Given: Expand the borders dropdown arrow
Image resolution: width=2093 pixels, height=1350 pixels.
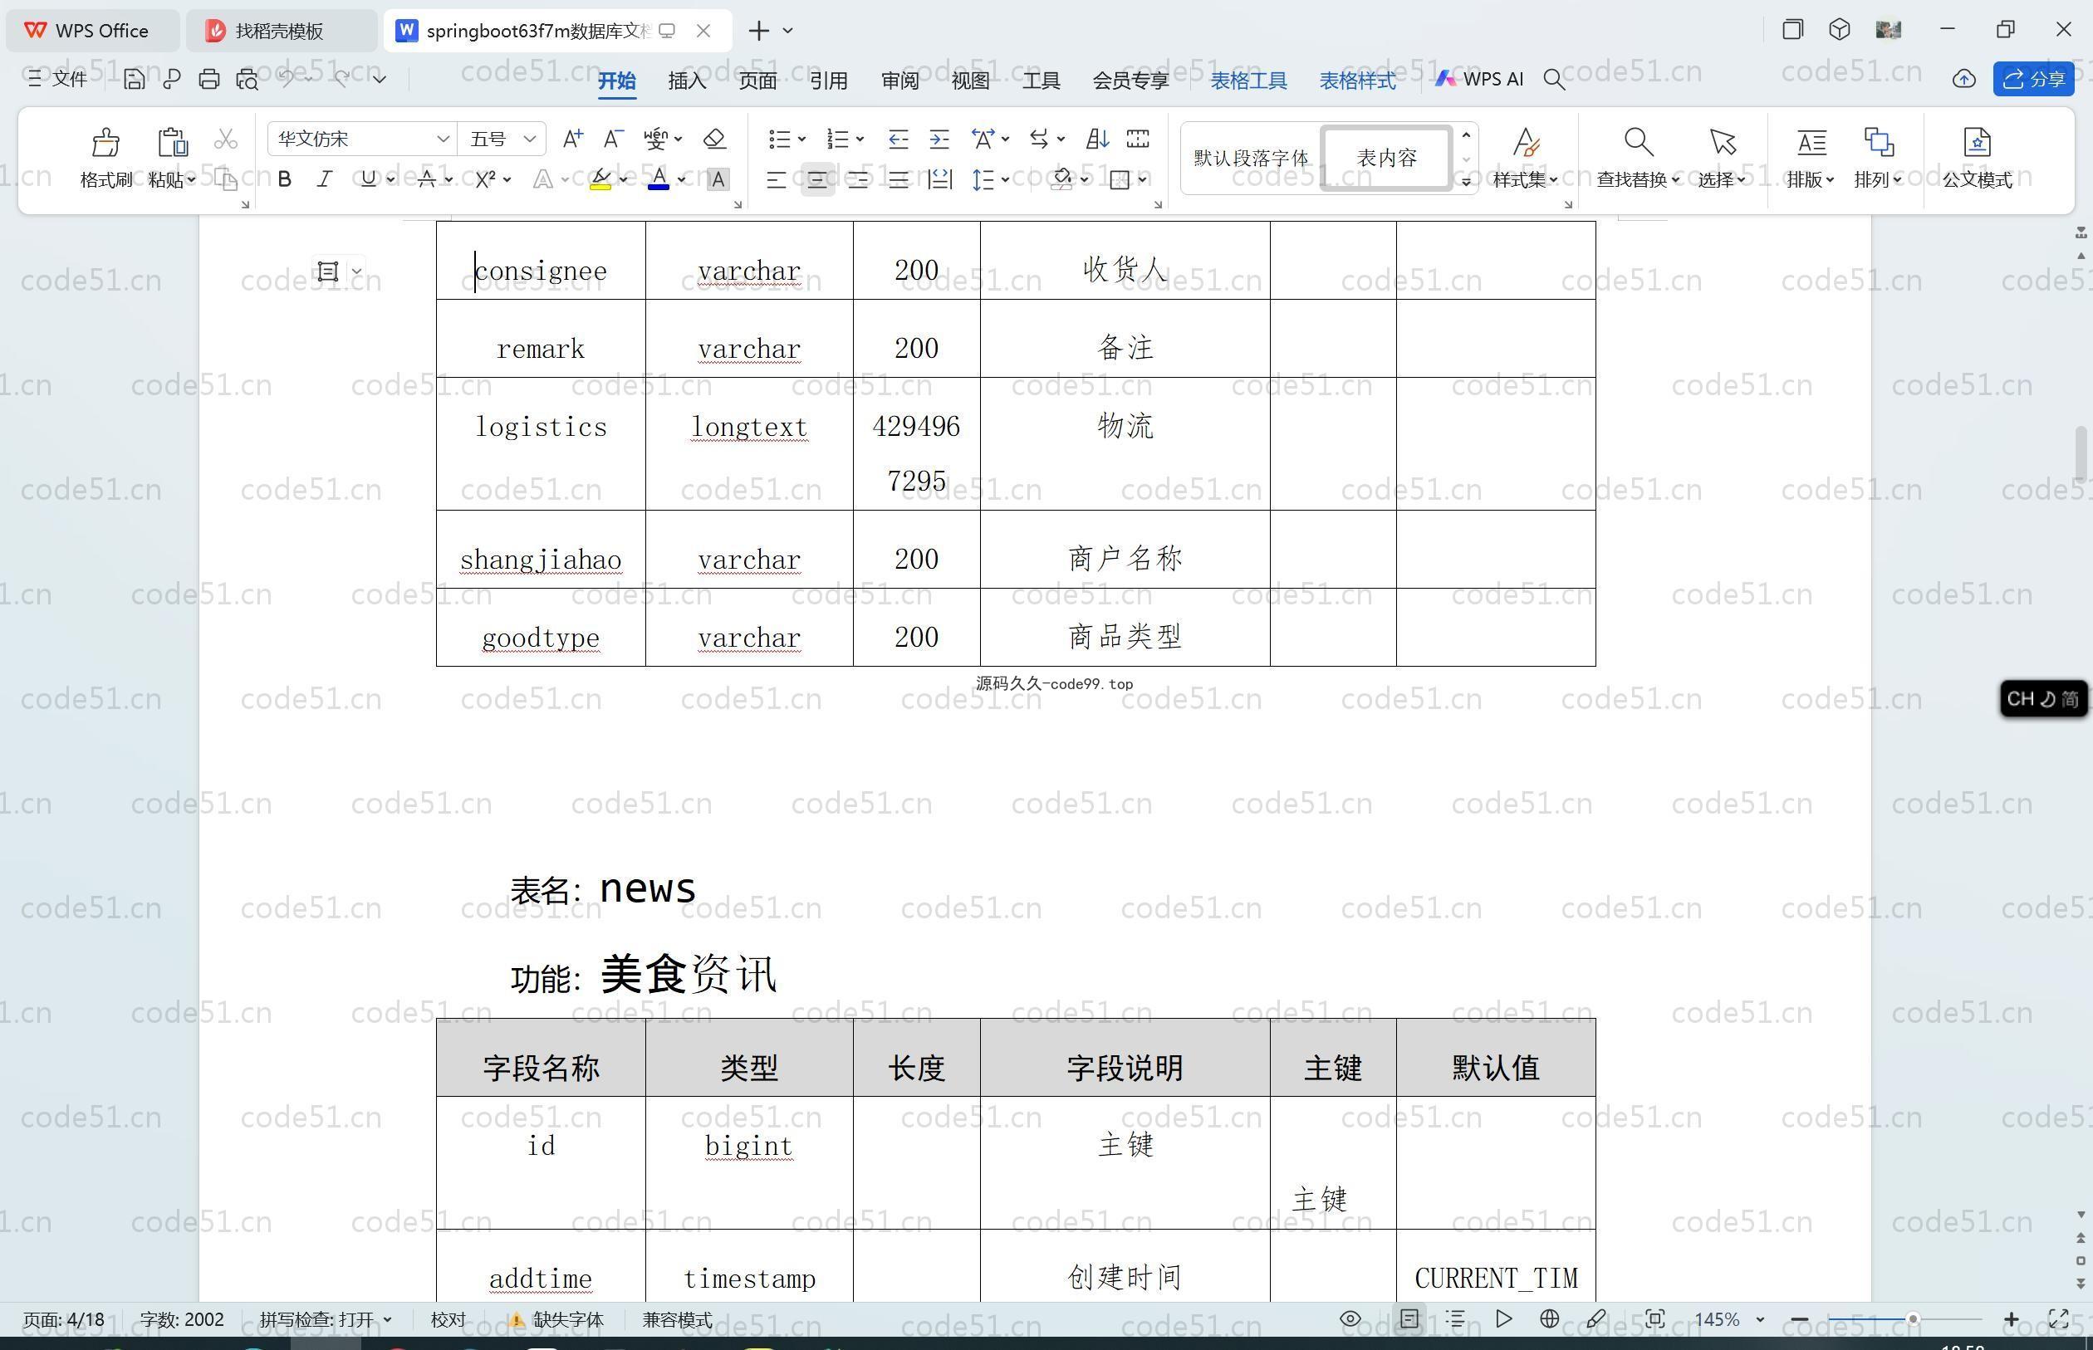Looking at the screenshot, I should pos(1143,179).
